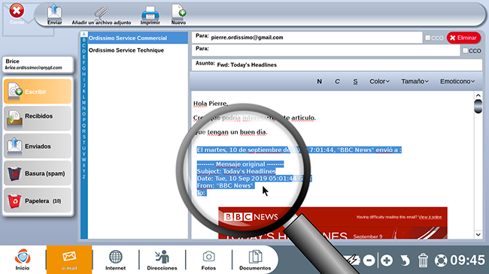Apply underline with the S button
This screenshot has width=489, height=274.
click(x=355, y=81)
